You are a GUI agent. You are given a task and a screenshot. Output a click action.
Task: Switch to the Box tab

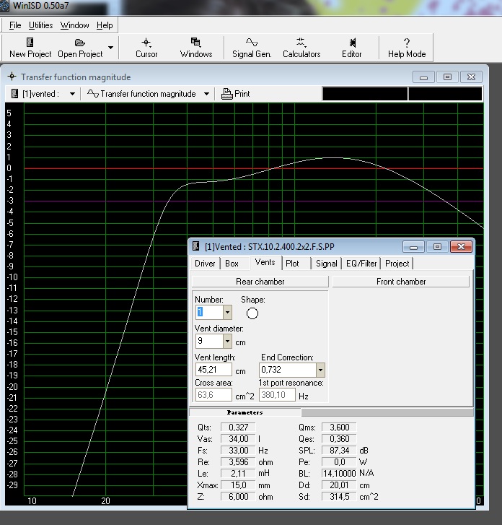pyautogui.click(x=231, y=264)
